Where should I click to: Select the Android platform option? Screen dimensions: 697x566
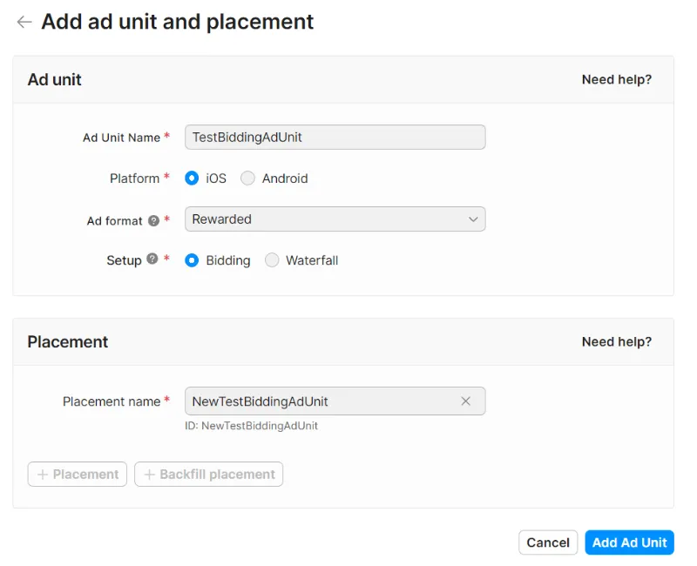[x=247, y=178]
